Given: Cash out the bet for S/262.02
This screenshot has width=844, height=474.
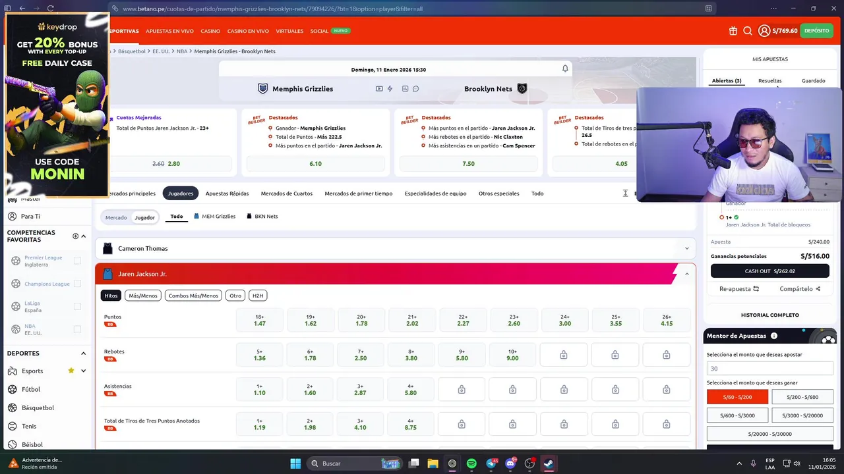Looking at the screenshot, I should click(769, 271).
